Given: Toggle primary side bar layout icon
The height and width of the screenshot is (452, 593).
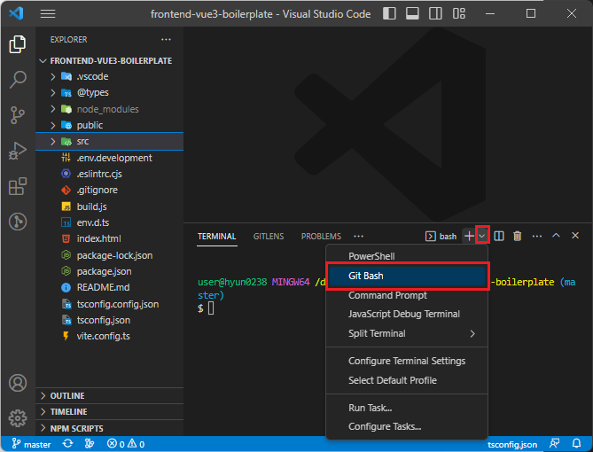Looking at the screenshot, I should pyautogui.click(x=389, y=13).
